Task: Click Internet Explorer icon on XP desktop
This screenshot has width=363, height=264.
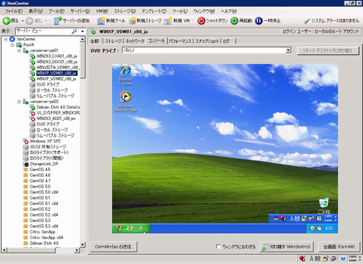Action: pos(126,70)
